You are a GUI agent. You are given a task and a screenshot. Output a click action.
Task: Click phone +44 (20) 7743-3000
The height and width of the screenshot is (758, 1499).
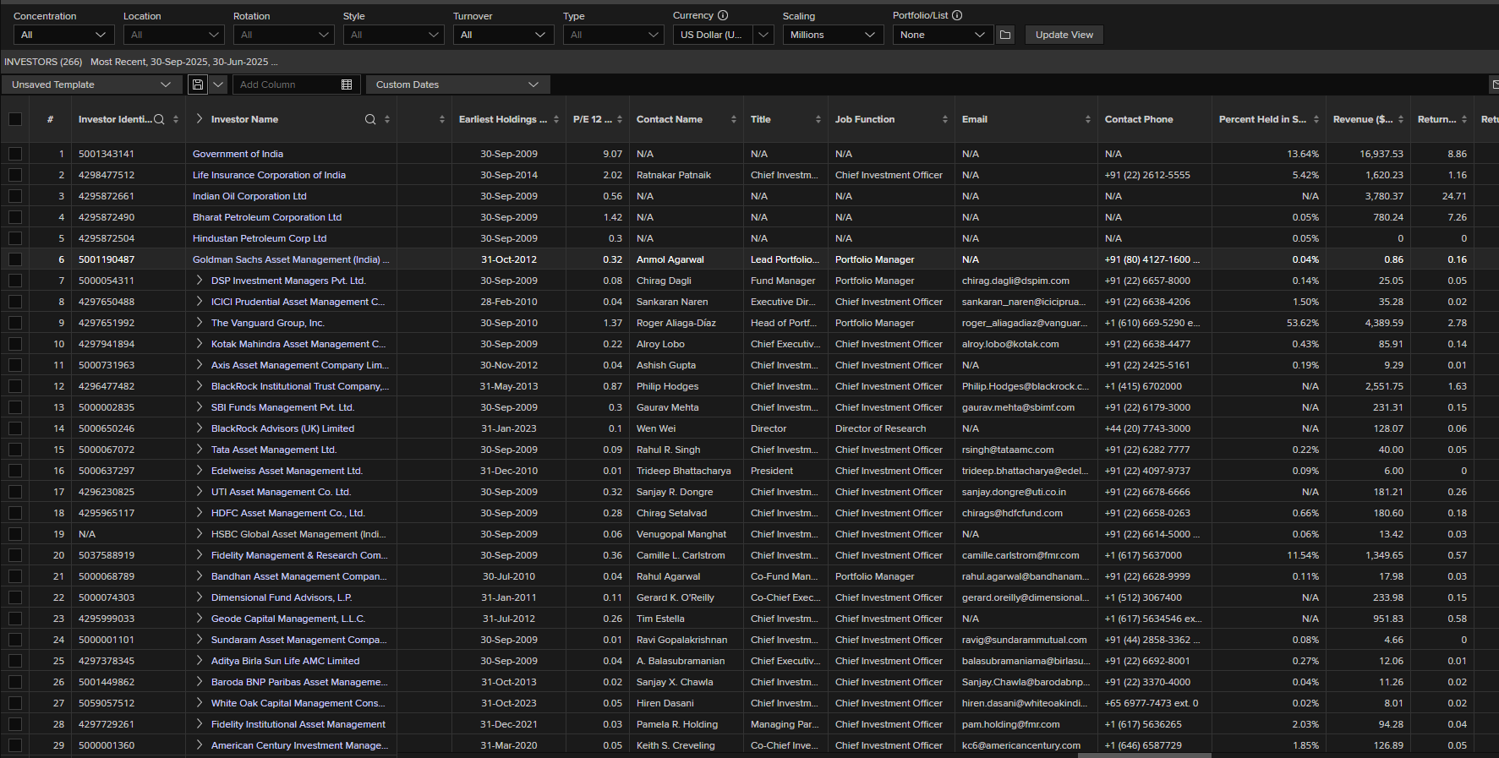[1147, 428]
